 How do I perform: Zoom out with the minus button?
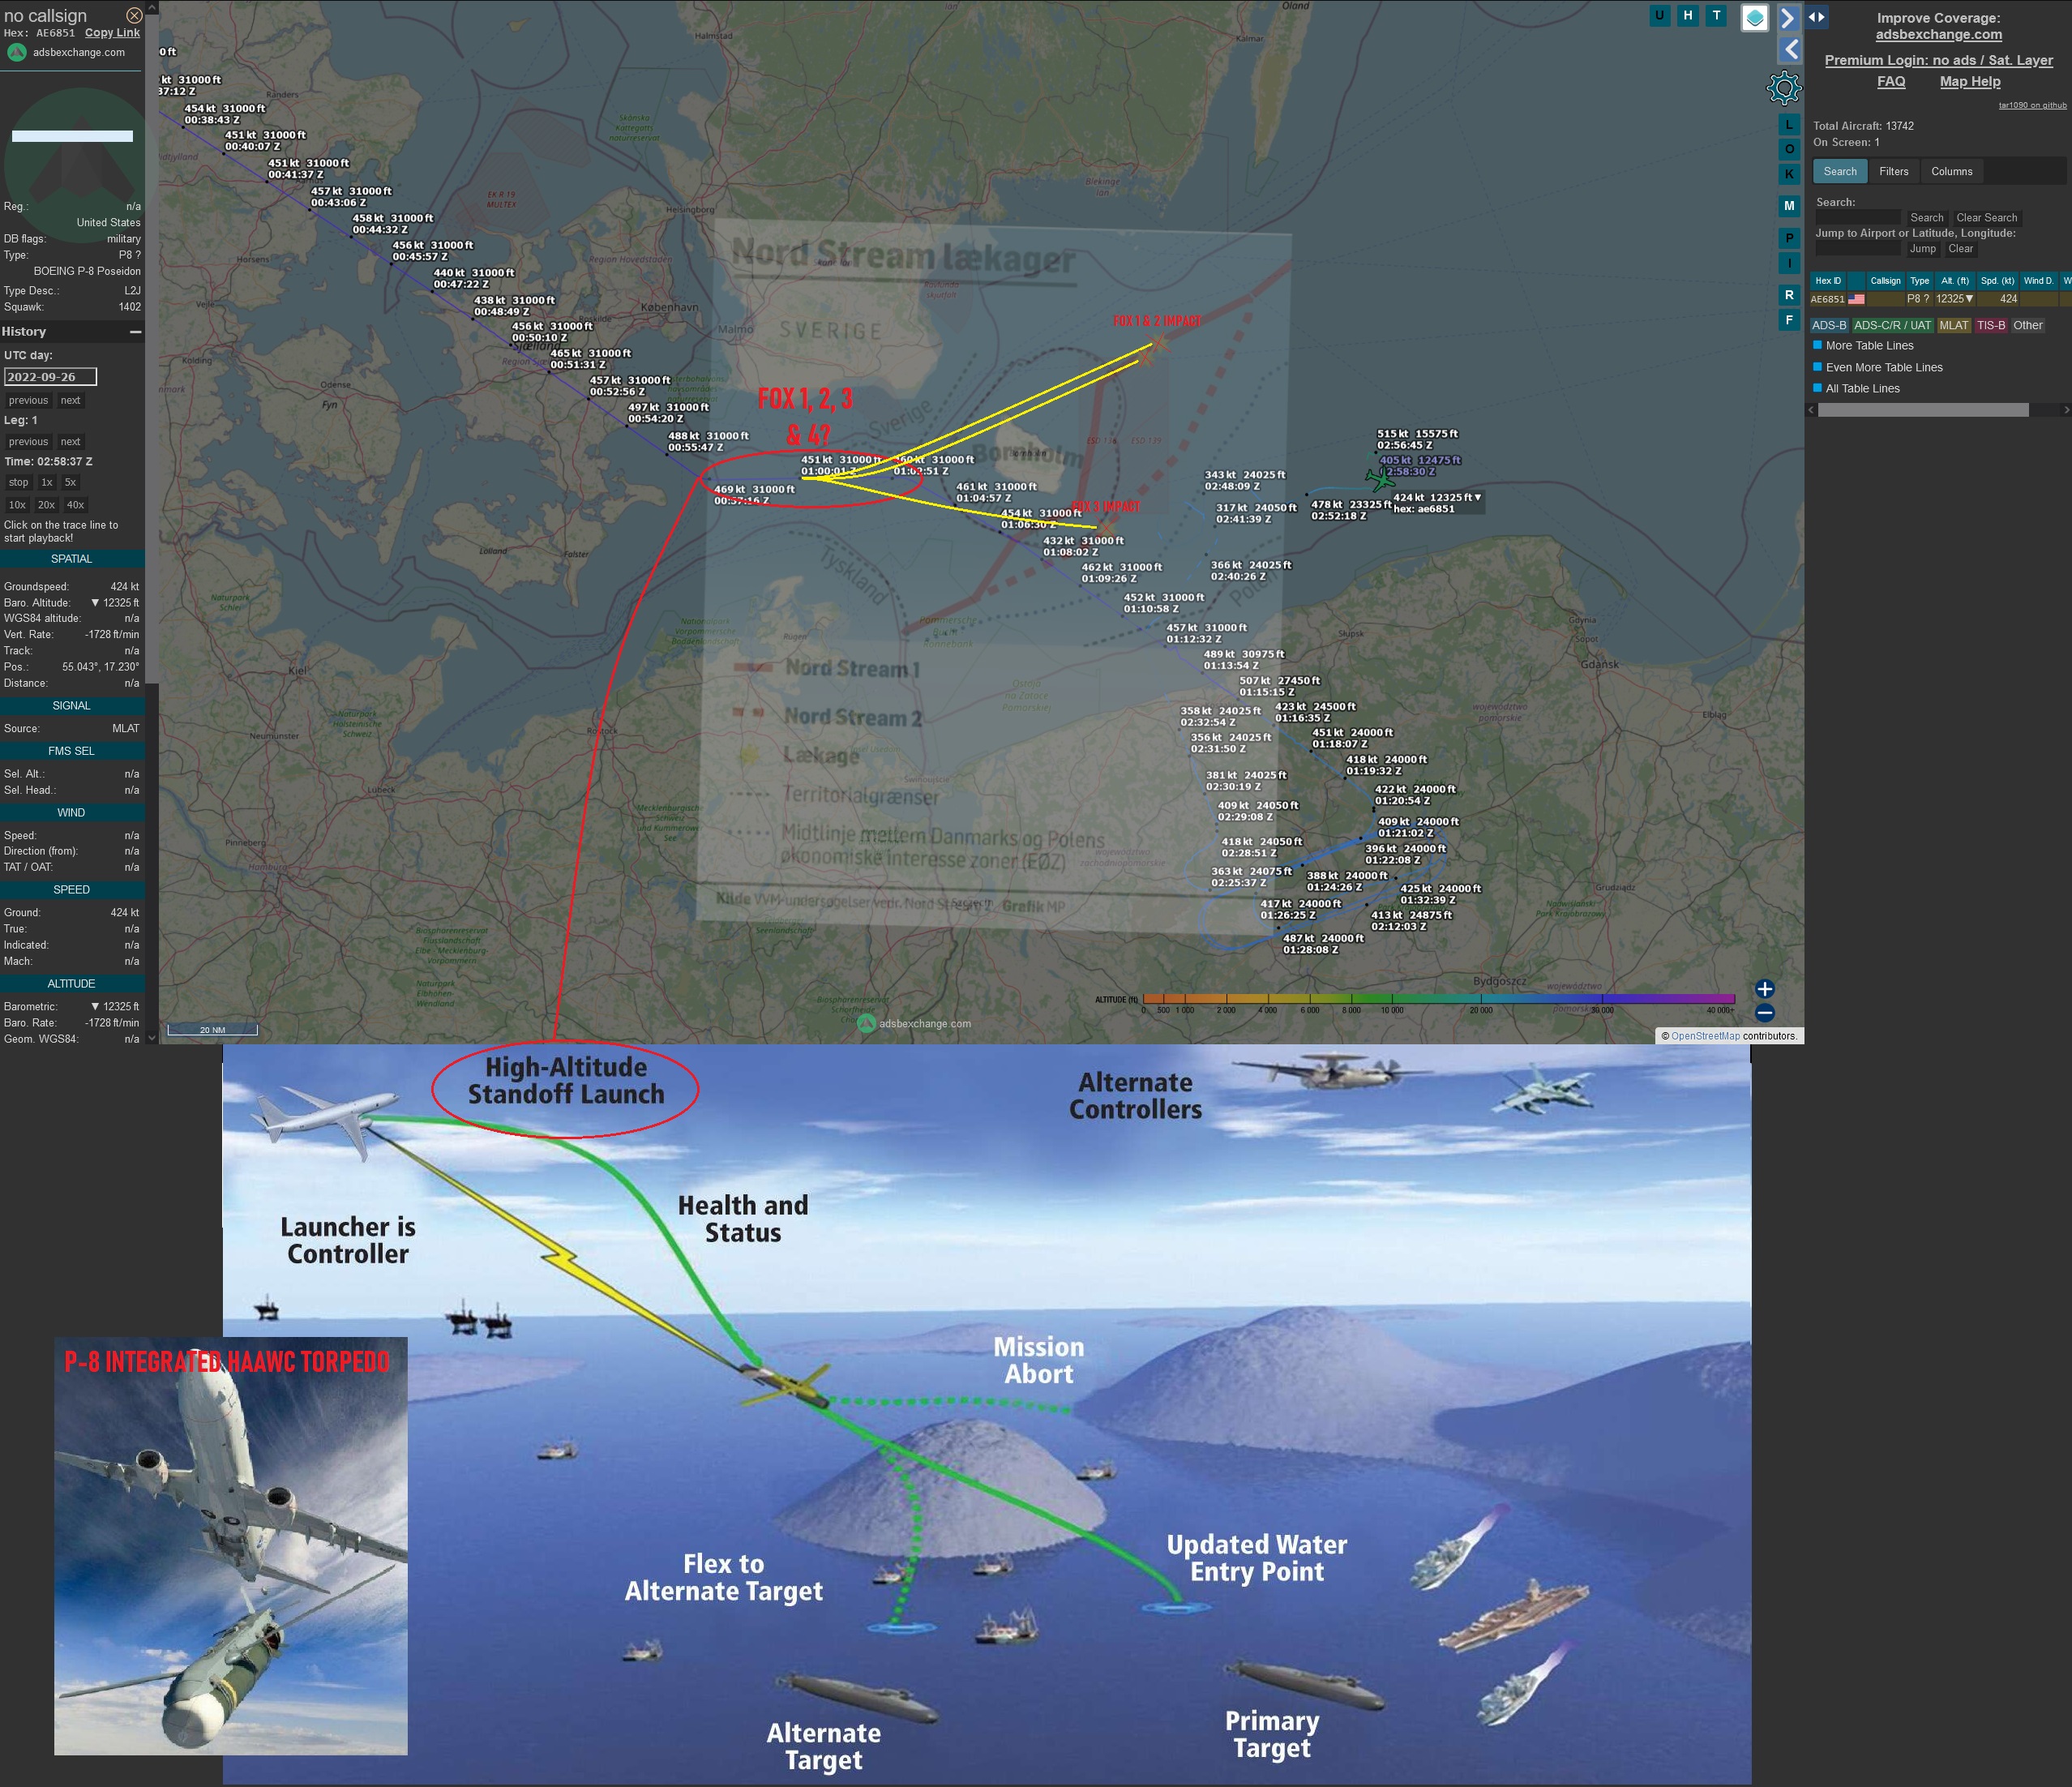(1765, 1012)
